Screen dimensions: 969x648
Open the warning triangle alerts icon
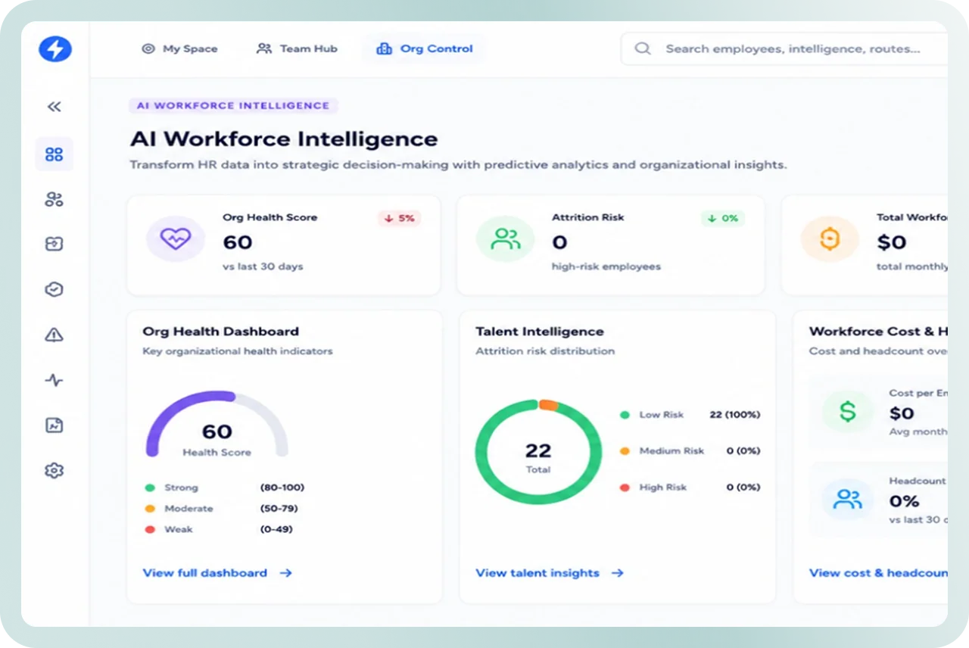tap(54, 335)
